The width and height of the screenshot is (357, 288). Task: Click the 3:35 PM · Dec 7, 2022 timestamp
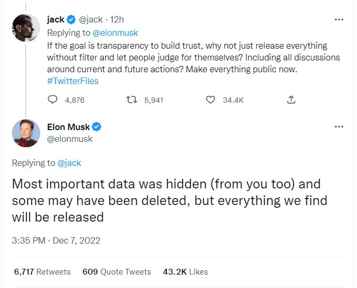(x=56, y=241)
